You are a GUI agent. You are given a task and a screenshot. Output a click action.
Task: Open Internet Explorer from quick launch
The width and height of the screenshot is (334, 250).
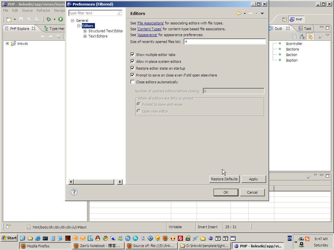coord(38,238)
